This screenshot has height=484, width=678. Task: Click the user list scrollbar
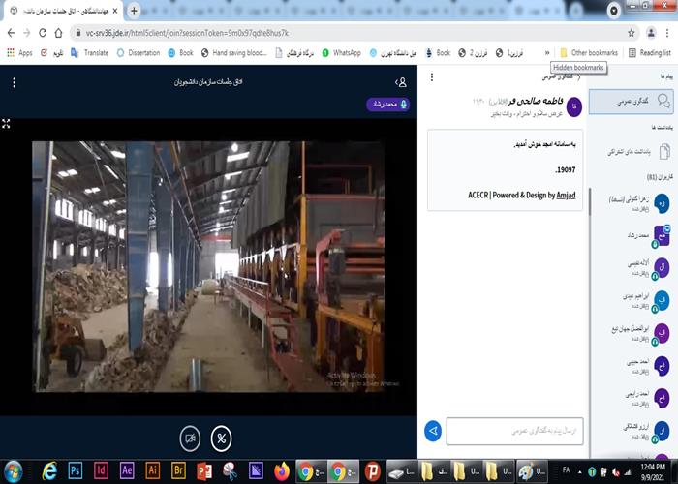point(590,203)
